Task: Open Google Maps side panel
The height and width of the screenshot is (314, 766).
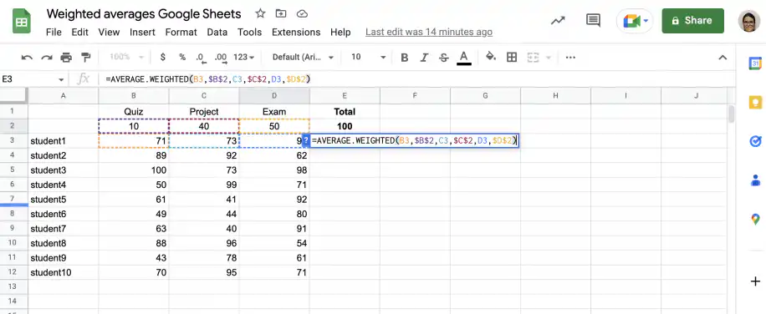Action: pyautogui.click(x=755, y=220)
